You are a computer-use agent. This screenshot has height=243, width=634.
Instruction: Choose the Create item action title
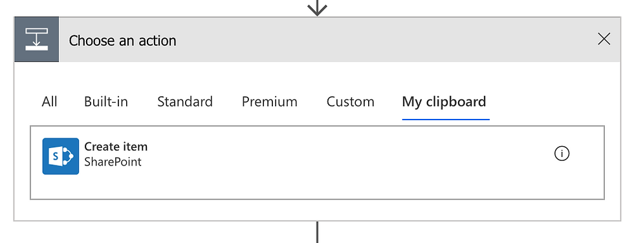[x=116, y=147]
